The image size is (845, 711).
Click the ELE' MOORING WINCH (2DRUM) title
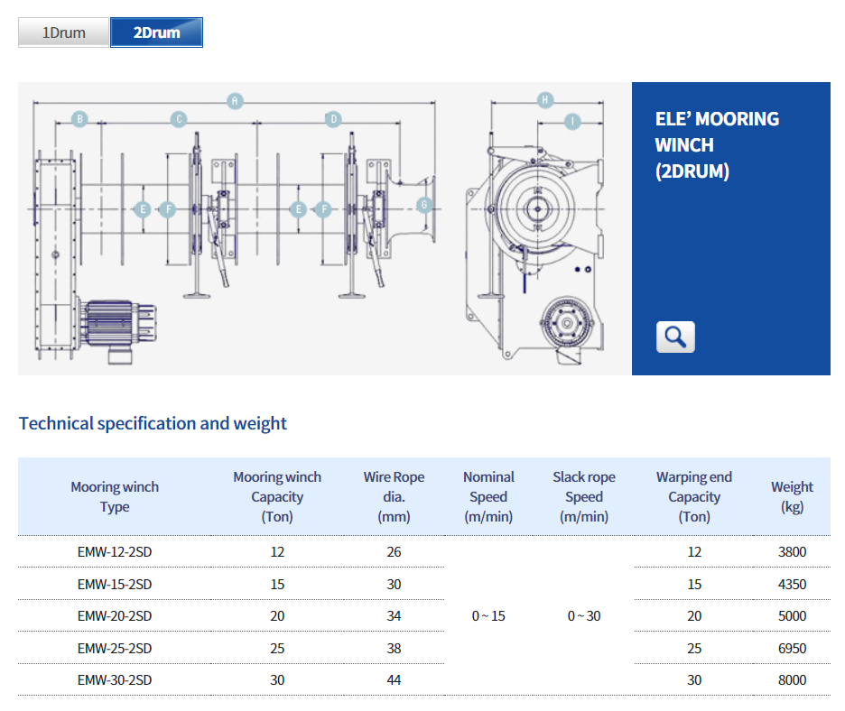click(717, 145)
